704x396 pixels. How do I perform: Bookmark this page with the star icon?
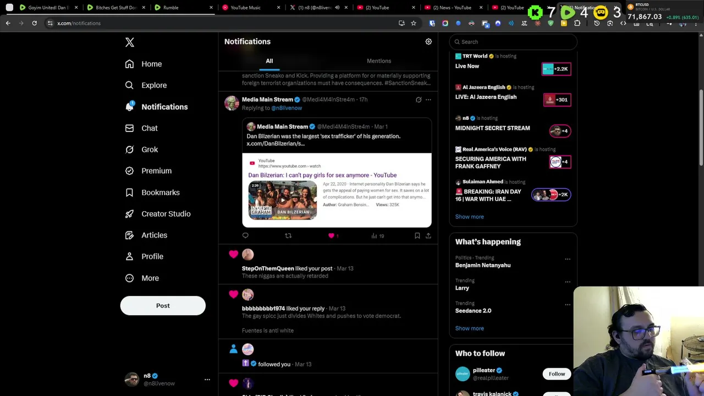pos(414,23)
